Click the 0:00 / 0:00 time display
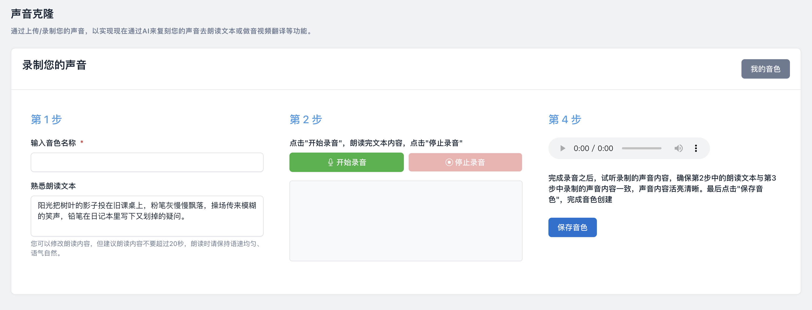The height and width of the screenshot is (310, 812). pos(593,148)
